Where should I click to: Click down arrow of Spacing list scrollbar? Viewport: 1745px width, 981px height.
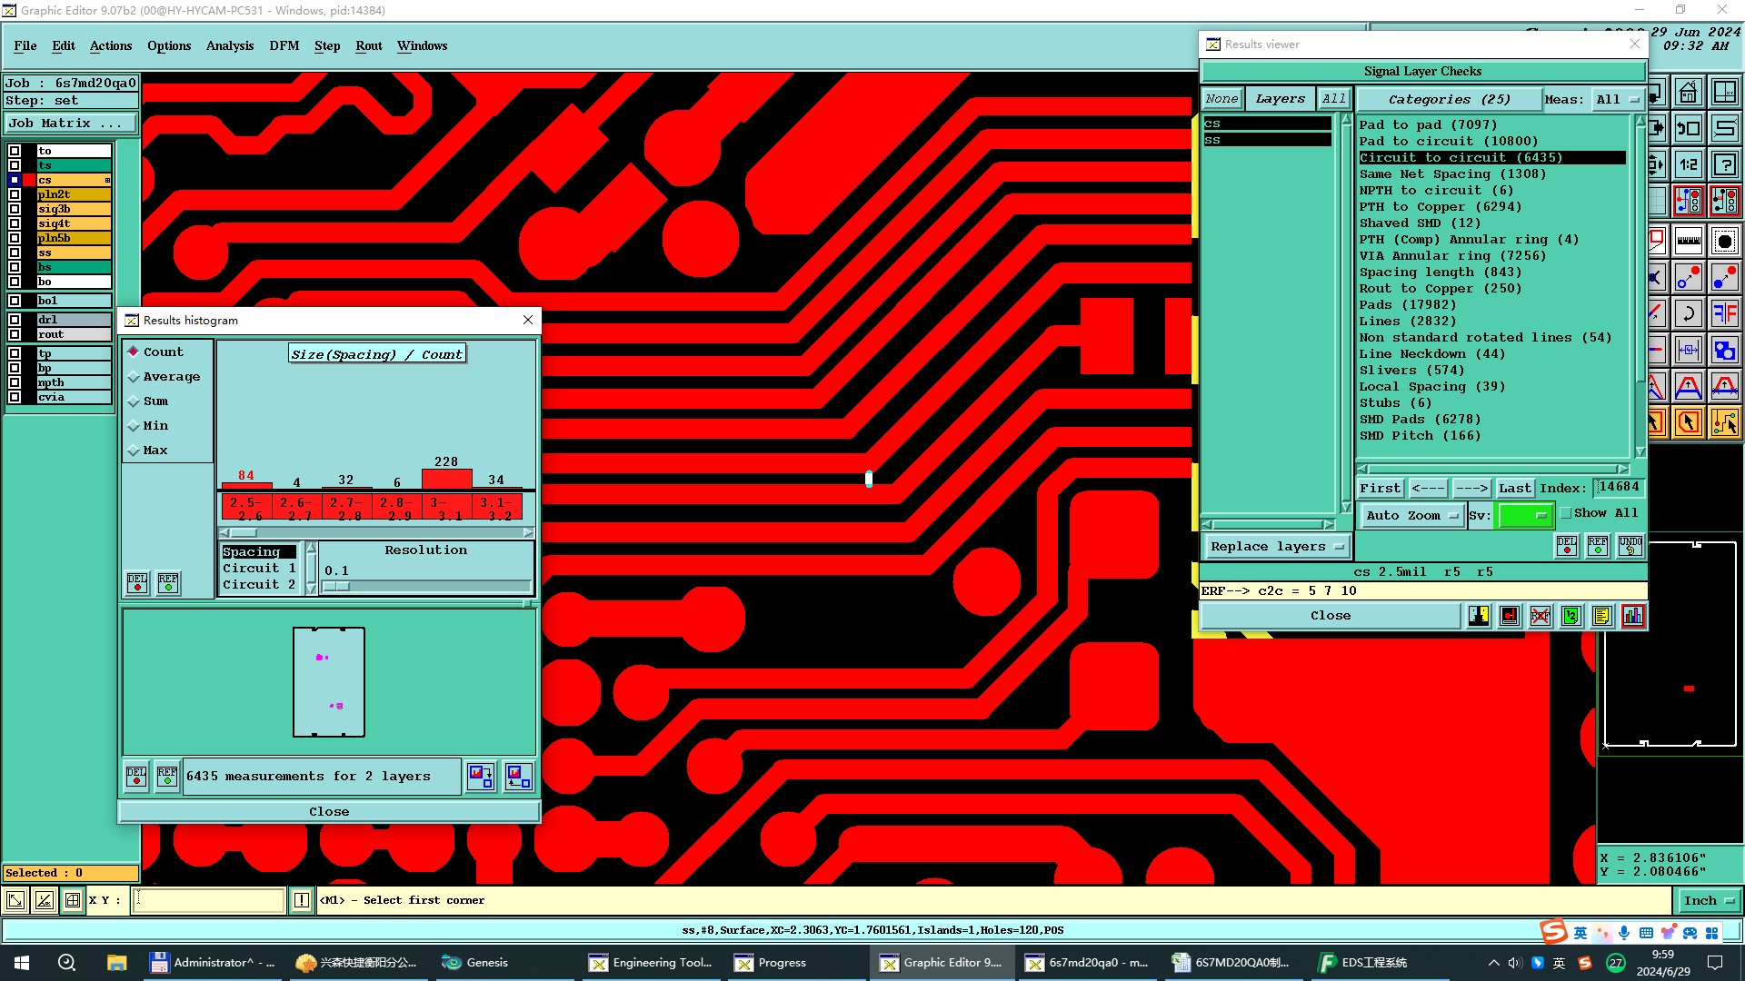coord(311,589)
